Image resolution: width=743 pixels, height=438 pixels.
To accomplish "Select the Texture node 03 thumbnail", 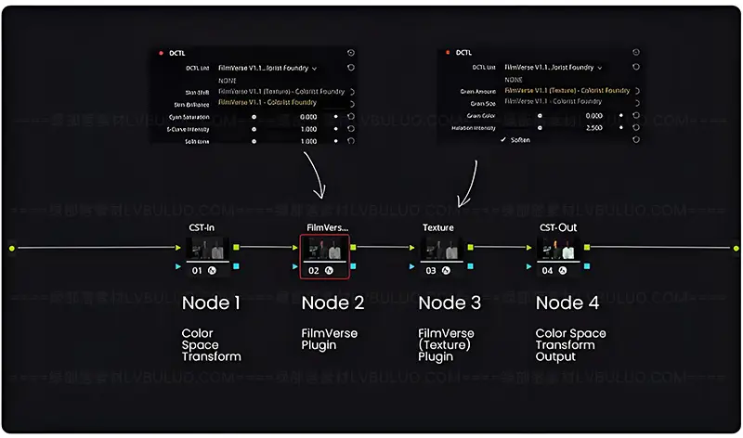I will (x=442, y=248).
